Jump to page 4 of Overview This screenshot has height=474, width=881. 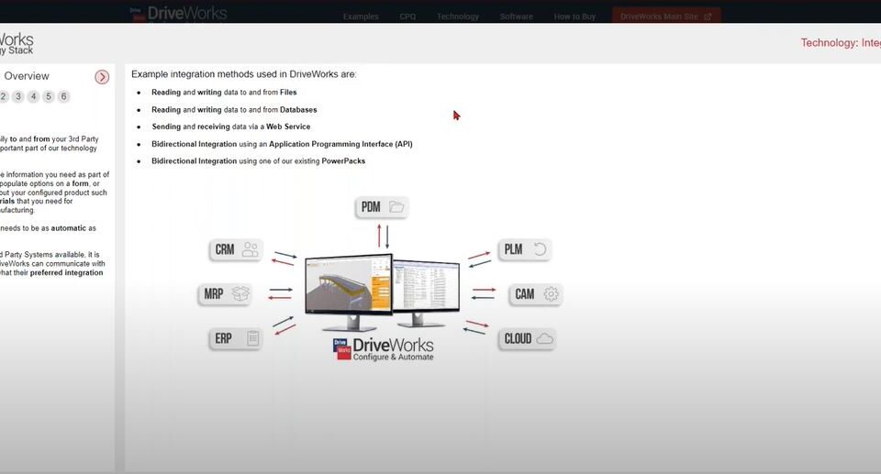click(33, 96)
